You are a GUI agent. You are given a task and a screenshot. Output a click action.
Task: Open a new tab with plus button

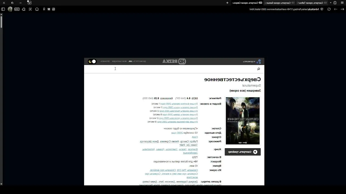point(227,3)
